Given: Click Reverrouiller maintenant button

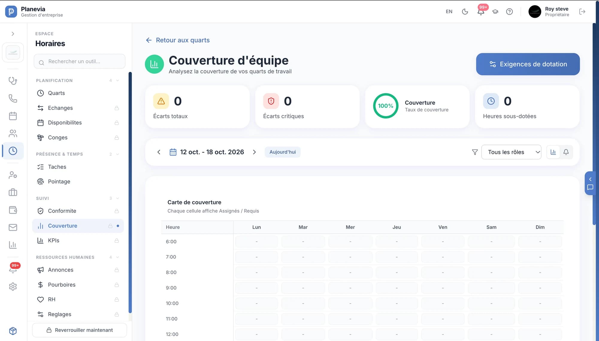Looking at the screenshot, I should (80, 330).
